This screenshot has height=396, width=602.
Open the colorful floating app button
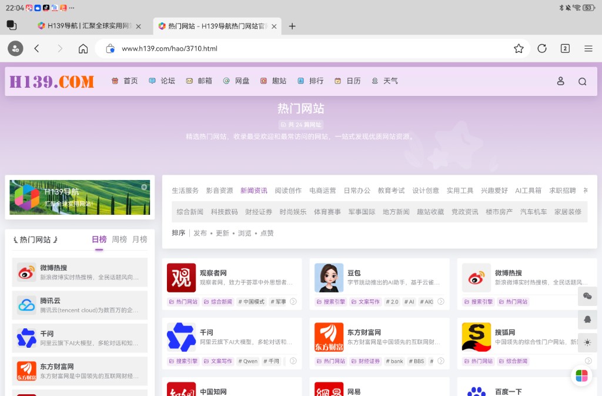click(x=581, y=375)
